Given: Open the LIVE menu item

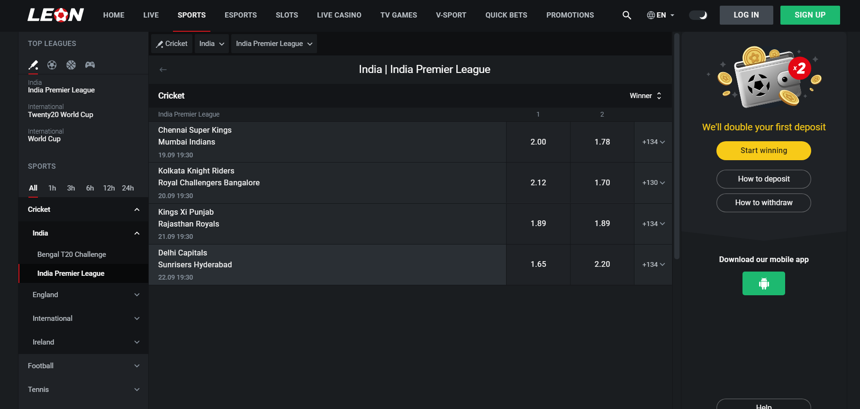Looking at the screenshot, I should tap(151, 15).
